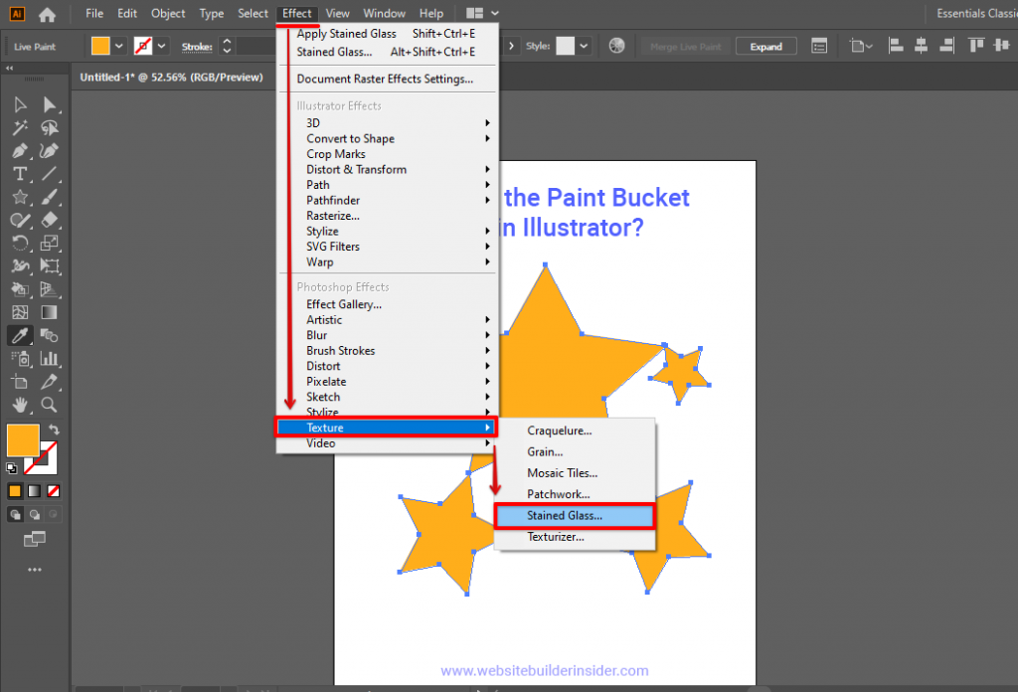This screenshot has width=1018, height=692.
Task: Open the Effect menu
Action: (296, 13)
